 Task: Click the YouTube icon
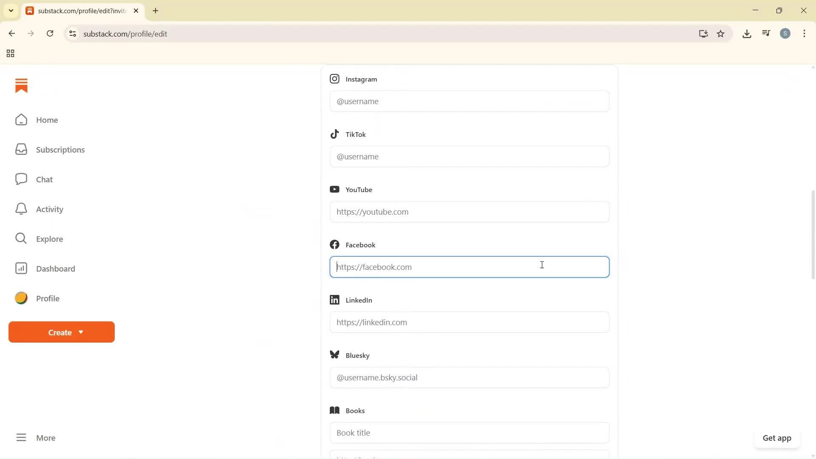334,189
